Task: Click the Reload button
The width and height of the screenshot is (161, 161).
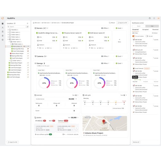Action: pyautogui.click(x=112, y=23)
